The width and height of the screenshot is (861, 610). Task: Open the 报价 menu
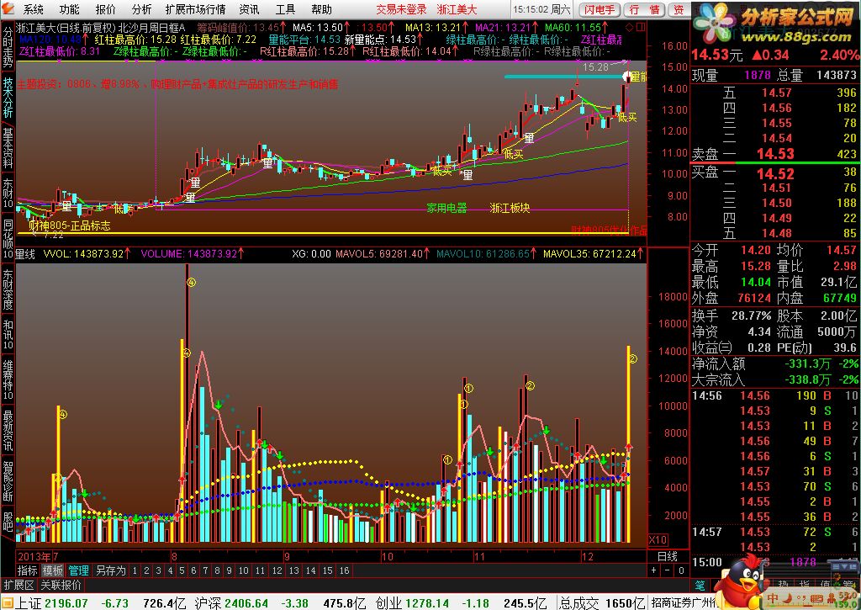coord(105,9)
